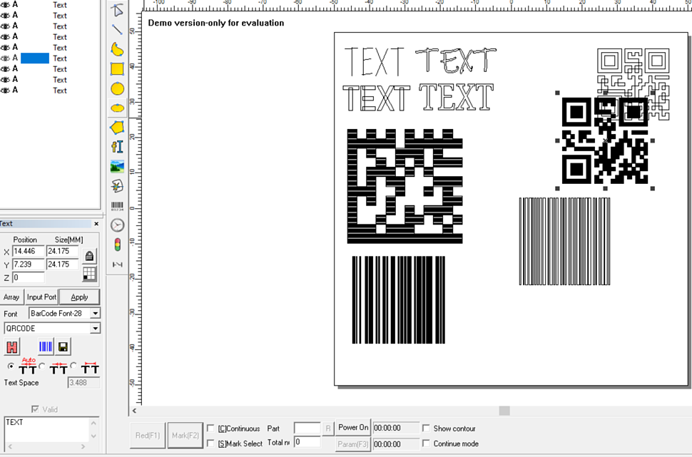The width and height of the screenshot is (692, 457).
Task: Click the Input Port button
Action: pyautogui.click(x=41, y=297)
